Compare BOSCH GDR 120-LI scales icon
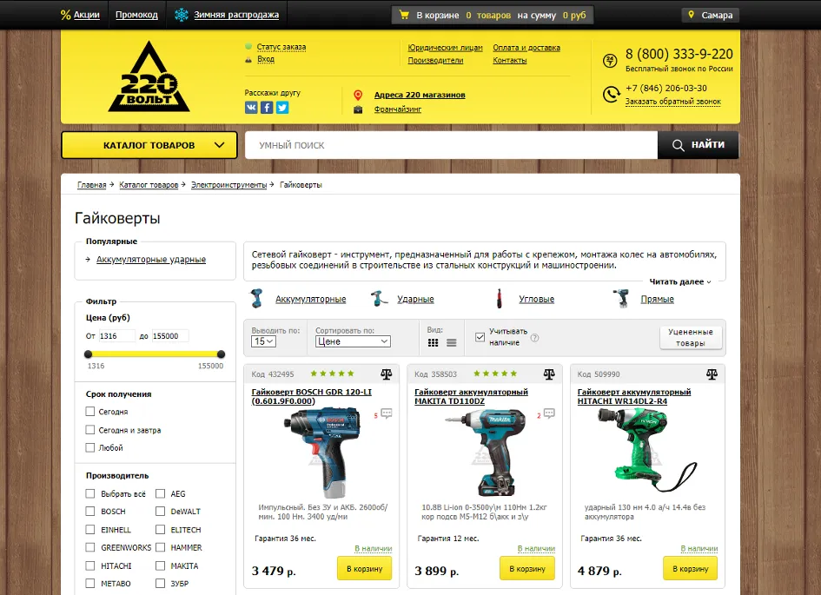The image size is (821, 595). (387, 374)
